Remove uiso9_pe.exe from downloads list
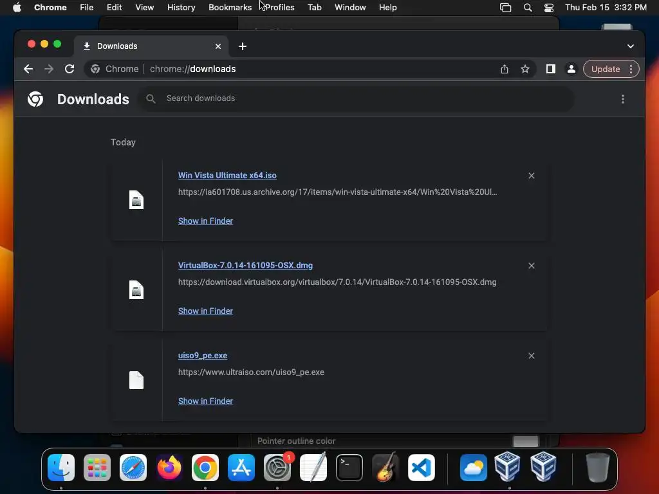 click(531, 356)
